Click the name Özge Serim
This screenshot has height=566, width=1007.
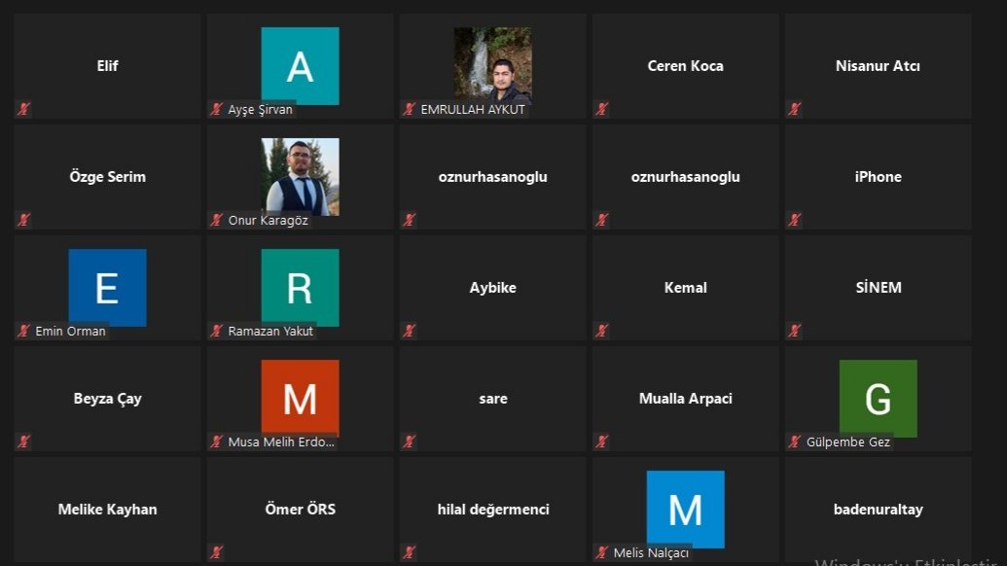click(x=107, y=177)
